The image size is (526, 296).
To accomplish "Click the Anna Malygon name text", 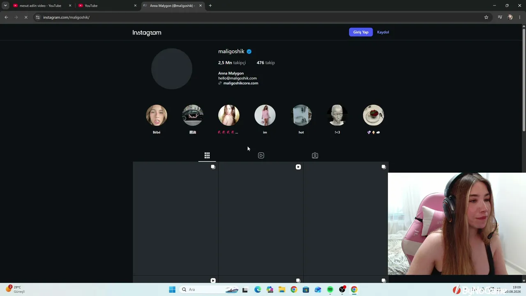I will click(x=231, y=73).
